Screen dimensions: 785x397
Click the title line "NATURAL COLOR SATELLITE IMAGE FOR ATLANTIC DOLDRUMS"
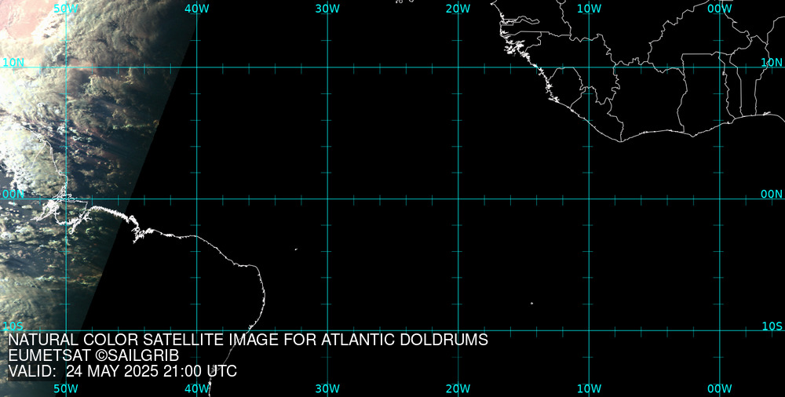pyautogui.click(x=248, y=340)
